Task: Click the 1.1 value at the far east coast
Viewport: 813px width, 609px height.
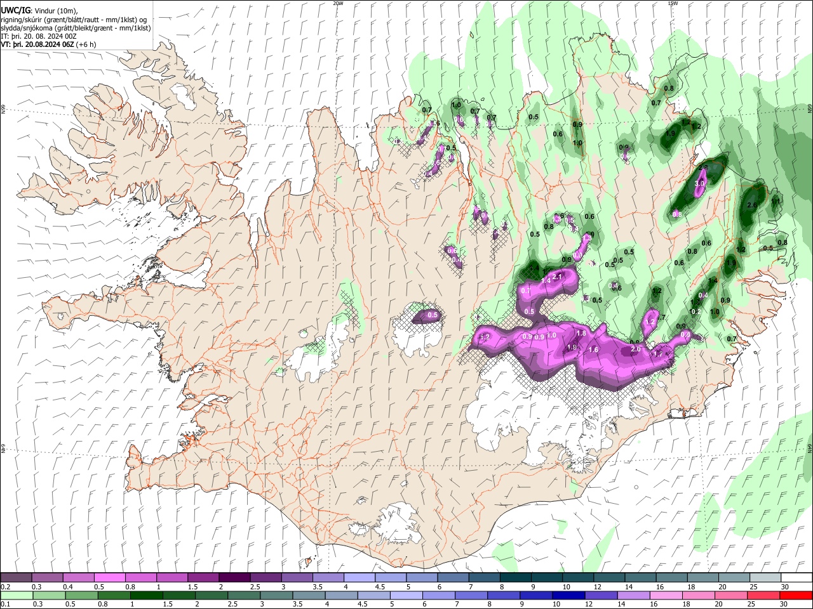Action: click(776, 202)
